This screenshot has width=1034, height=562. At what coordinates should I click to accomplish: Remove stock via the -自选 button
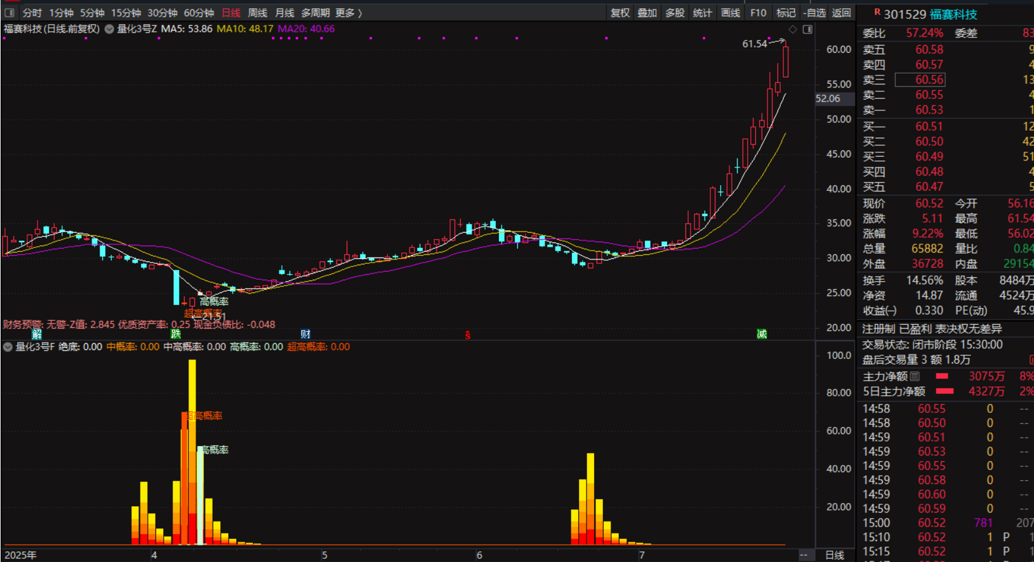pos(814,13)
